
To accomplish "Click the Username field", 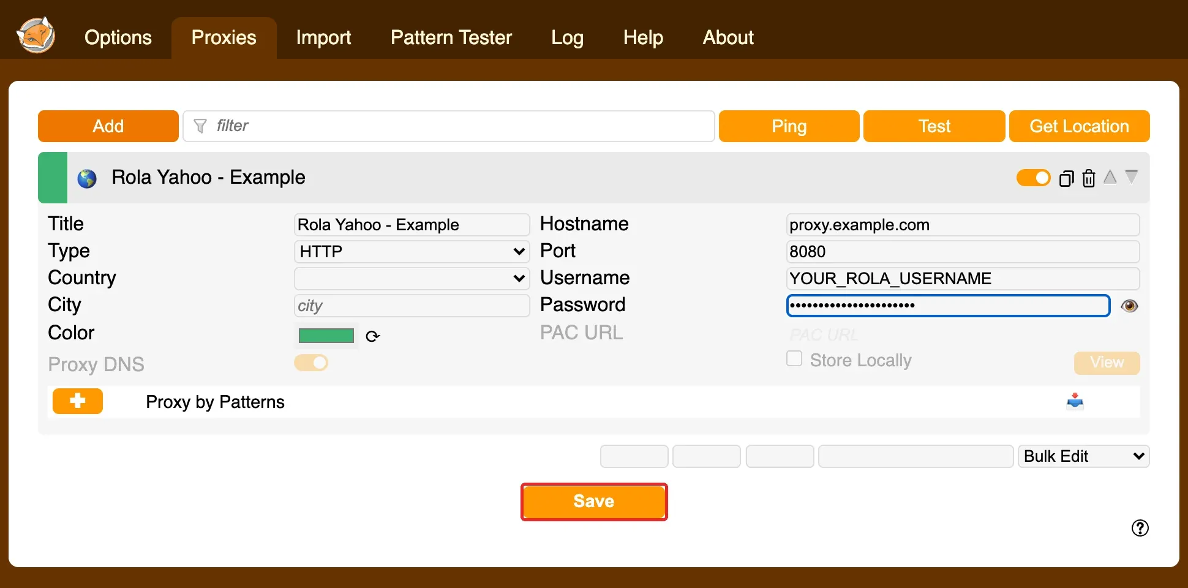I will (x=963, y=279).
